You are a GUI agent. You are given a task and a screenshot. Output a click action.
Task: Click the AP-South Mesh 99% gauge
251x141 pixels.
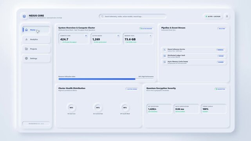pos(125,108)
